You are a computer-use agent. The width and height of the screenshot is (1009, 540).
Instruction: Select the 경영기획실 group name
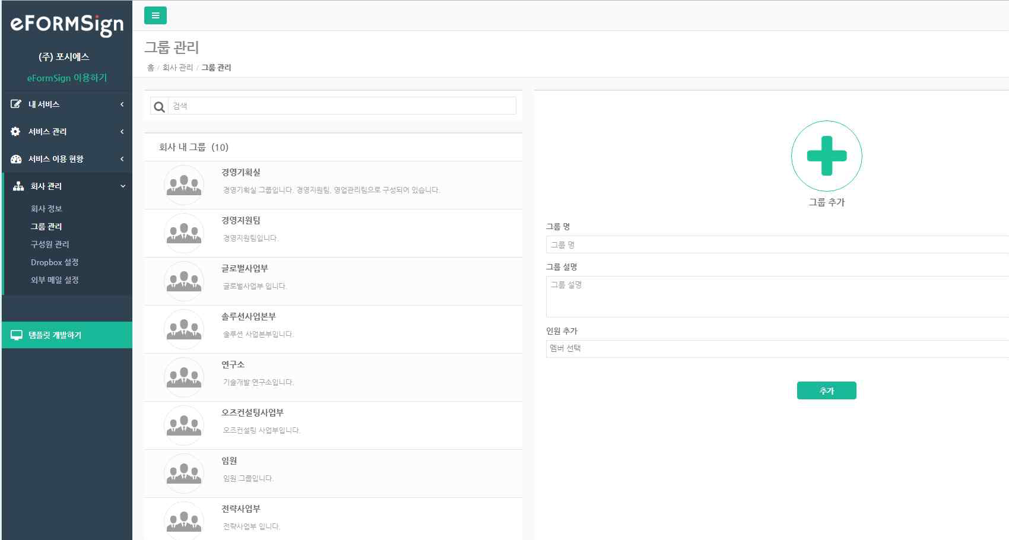[x=241, y=173]
